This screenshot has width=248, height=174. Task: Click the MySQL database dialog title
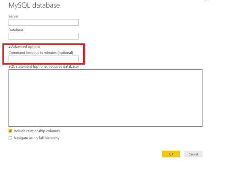coord(34,5)
